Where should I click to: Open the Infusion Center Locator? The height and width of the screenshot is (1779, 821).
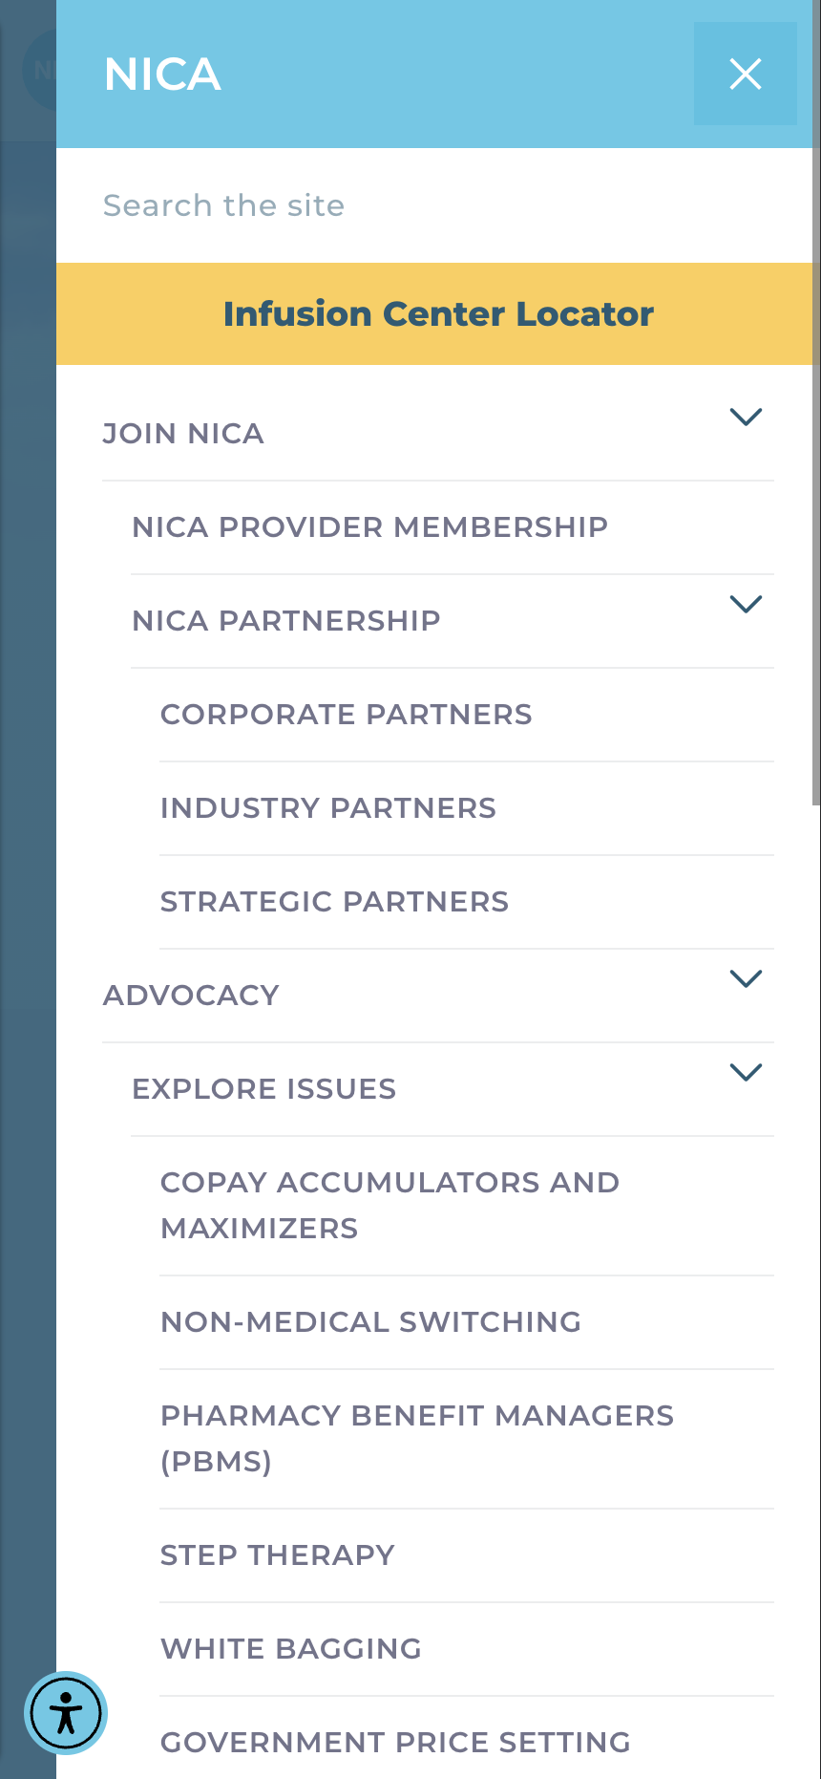click(438, 313)
